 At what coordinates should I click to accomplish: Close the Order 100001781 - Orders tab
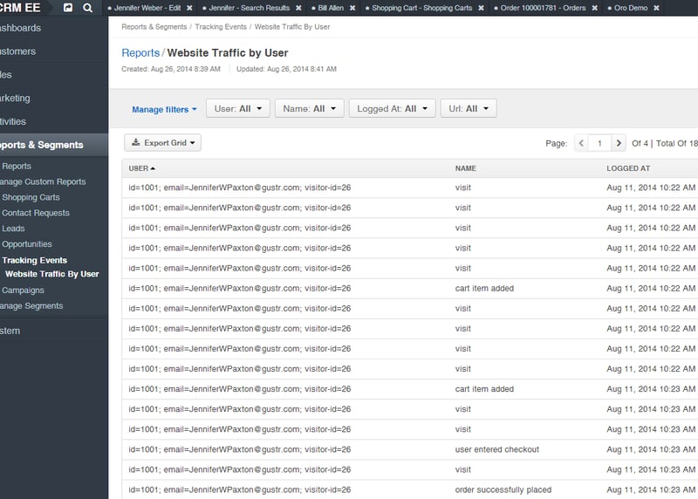coord(595,8)
